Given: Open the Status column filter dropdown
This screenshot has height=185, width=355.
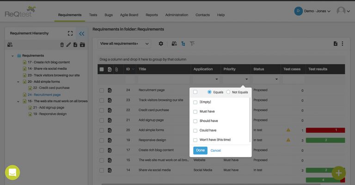Looking at the screenshot, I should click(276, 79).
